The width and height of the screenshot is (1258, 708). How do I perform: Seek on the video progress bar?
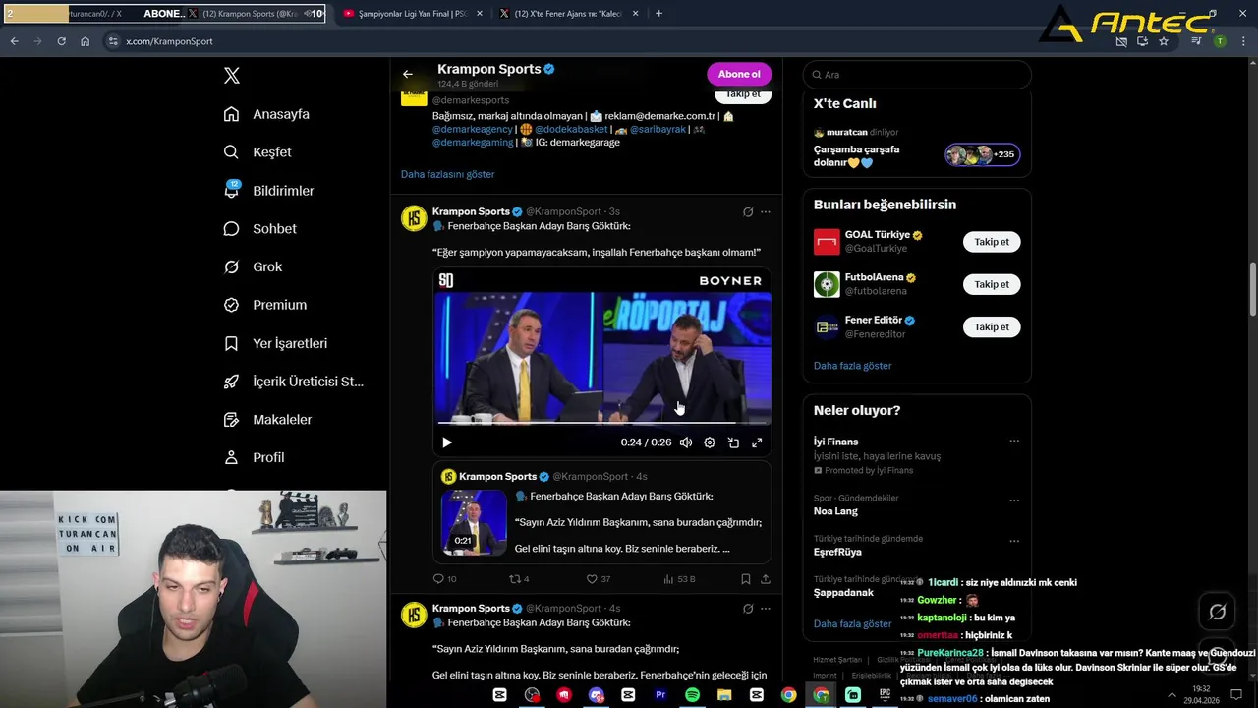pos(602,423)
